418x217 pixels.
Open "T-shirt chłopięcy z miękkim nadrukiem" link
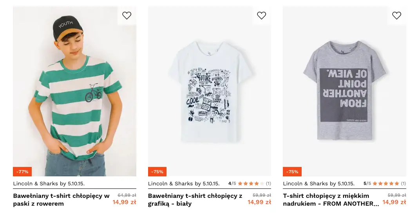click(x=331, y=199)
